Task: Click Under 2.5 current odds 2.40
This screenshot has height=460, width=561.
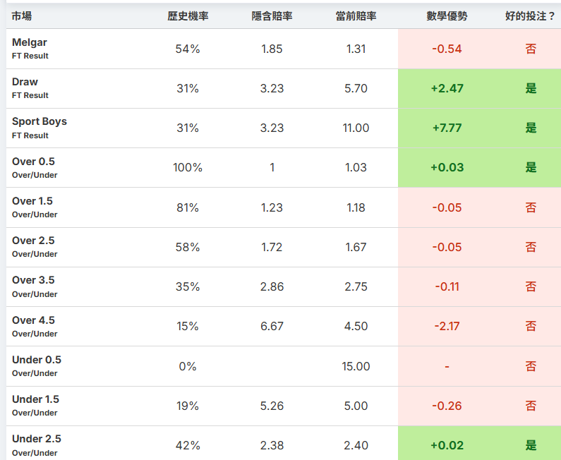Action: coord(356,445)
